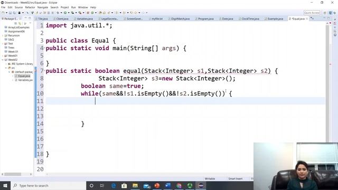This screenshot has height=190, width=338.
Task: Click the Windows taskbar search box
Action: (x=49, y=185)
